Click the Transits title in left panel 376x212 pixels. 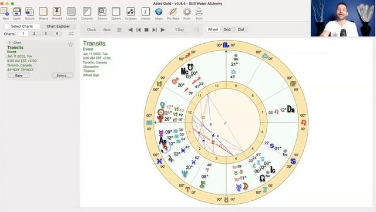[15, 47]
